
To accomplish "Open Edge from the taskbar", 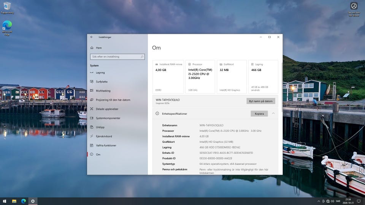I will [24, 201].
